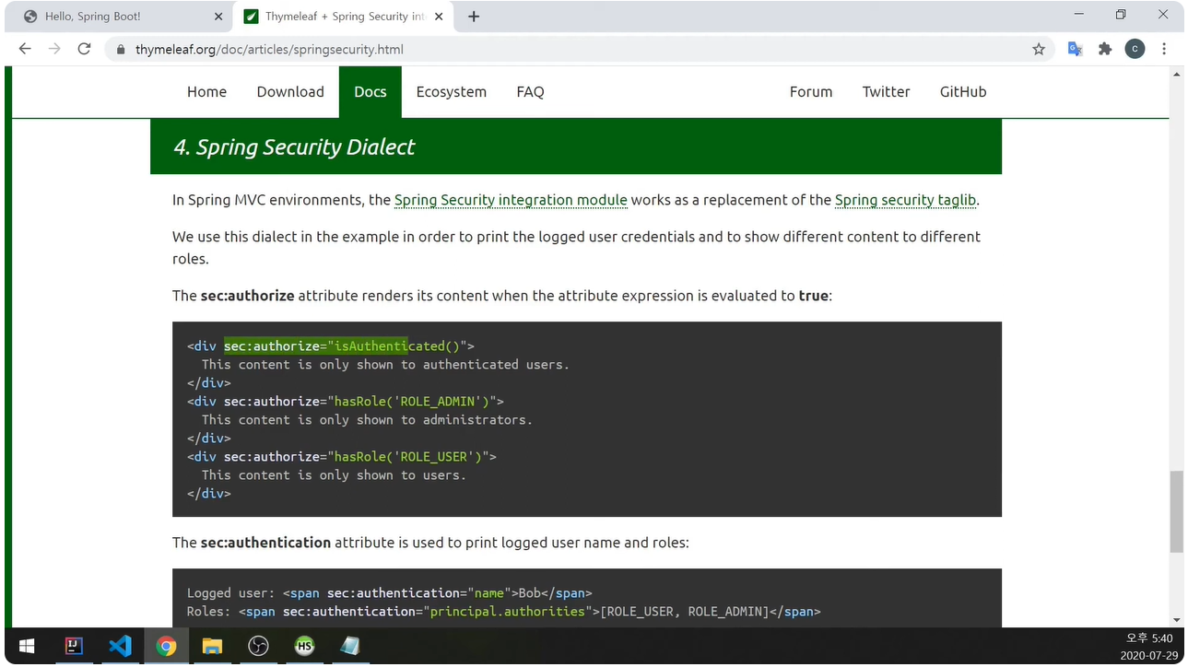The image size is (1188, 667).
Task: Select Thymeleaf + Spring Security tab
Action: pos(343,17)
